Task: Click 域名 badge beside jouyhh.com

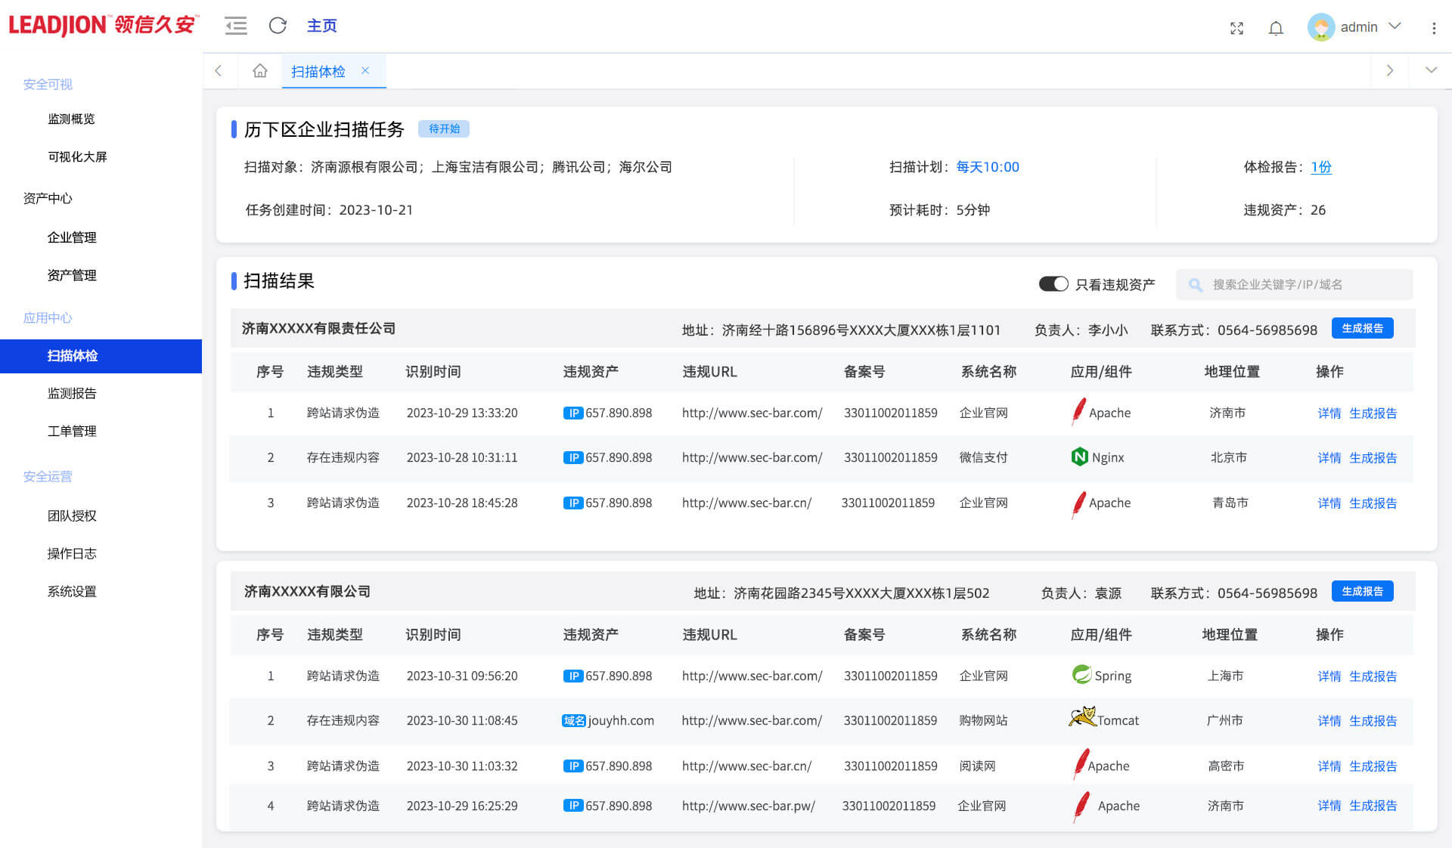Action: 574,721
